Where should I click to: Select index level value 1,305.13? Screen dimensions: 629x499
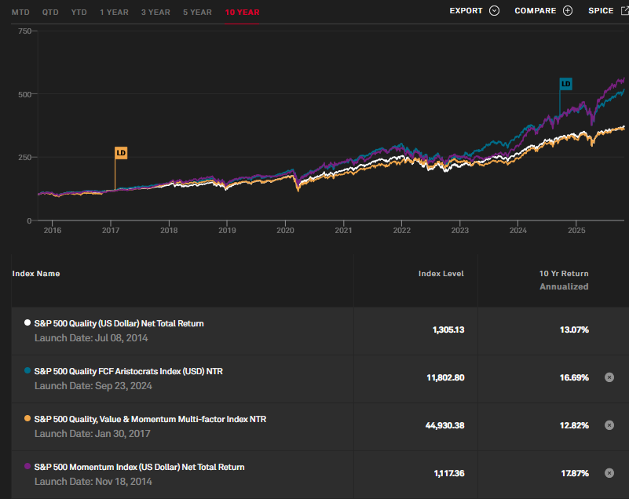(x=448, y=330)
